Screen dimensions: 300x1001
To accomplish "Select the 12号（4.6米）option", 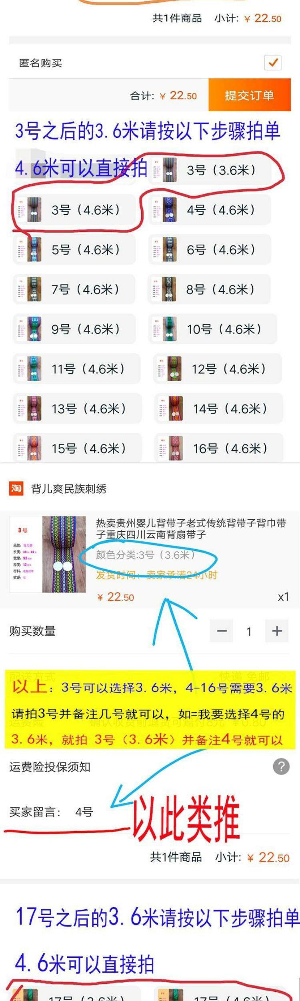I will pyautogui.click(x=218, y=369).
